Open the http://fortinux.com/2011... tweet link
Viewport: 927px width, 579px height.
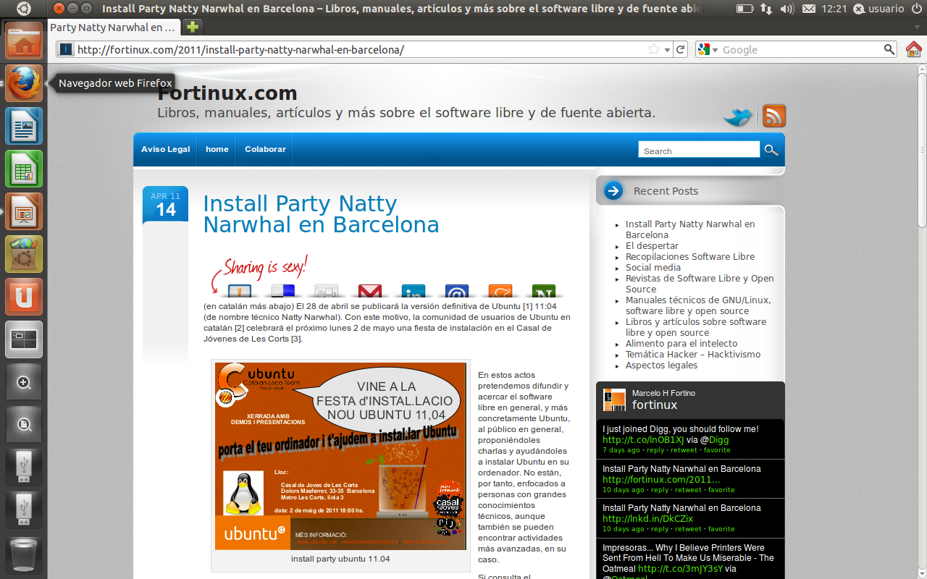point(661,479)
